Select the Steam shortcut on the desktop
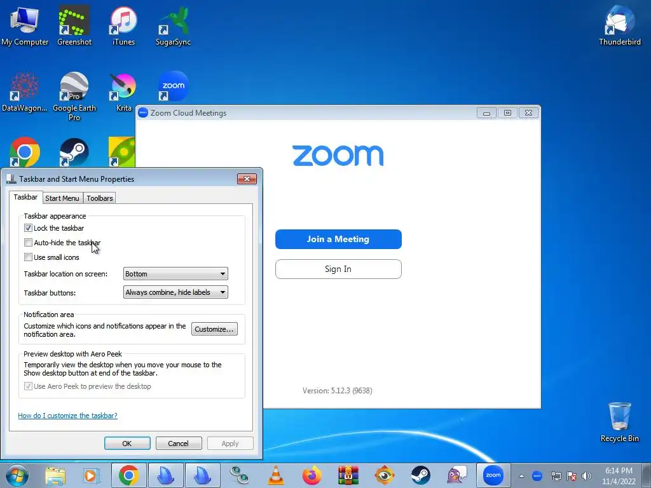The height and width of the screenshot is (488, 651). click(74, 152)
